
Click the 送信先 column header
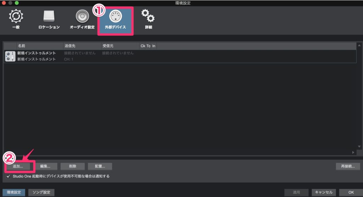(x=82, y=46)
